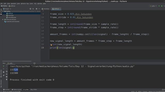Screen dimensions: 165x92
Task: Click the highlighted output value 132520
Action: pos(14,70)
